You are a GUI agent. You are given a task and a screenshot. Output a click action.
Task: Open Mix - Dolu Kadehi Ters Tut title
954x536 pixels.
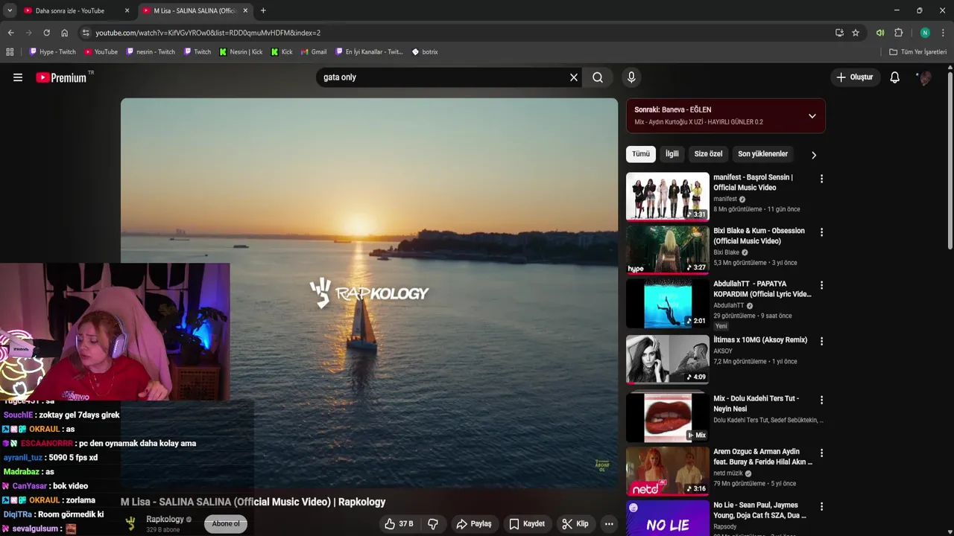[x=756, y=403]
